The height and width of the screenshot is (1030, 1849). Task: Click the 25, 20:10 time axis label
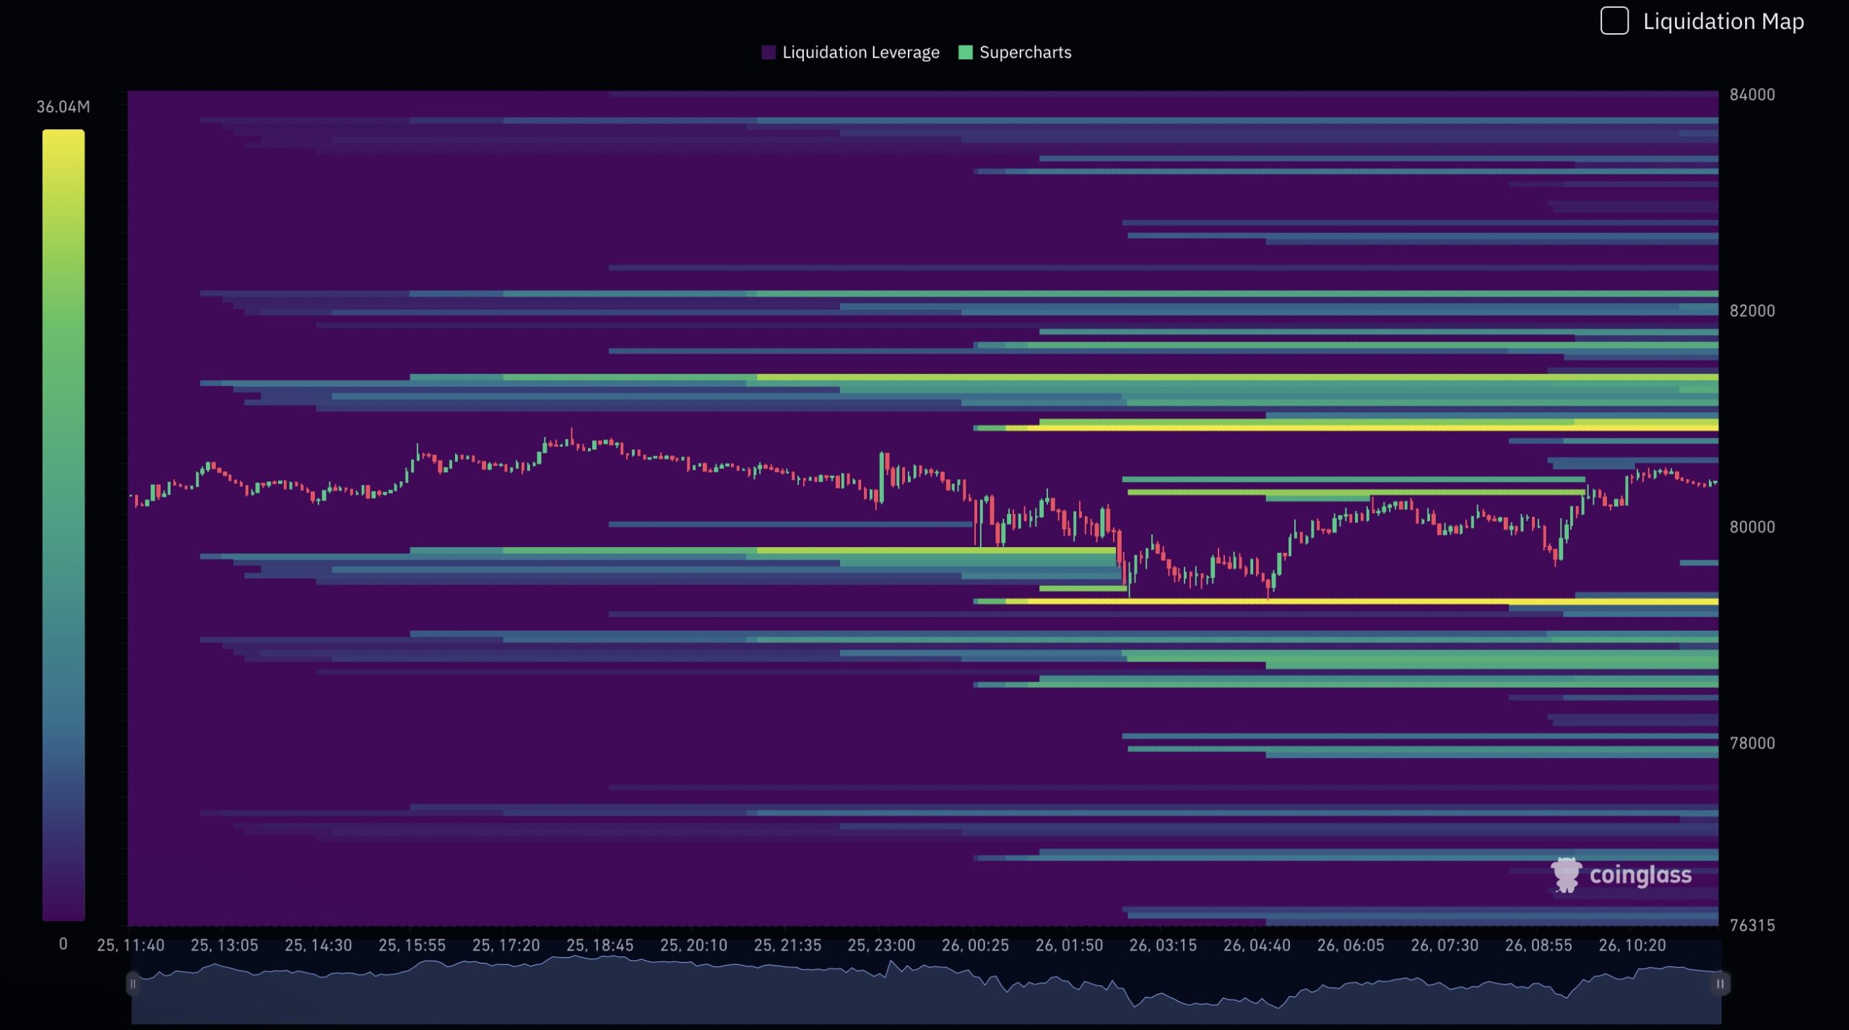694,946
